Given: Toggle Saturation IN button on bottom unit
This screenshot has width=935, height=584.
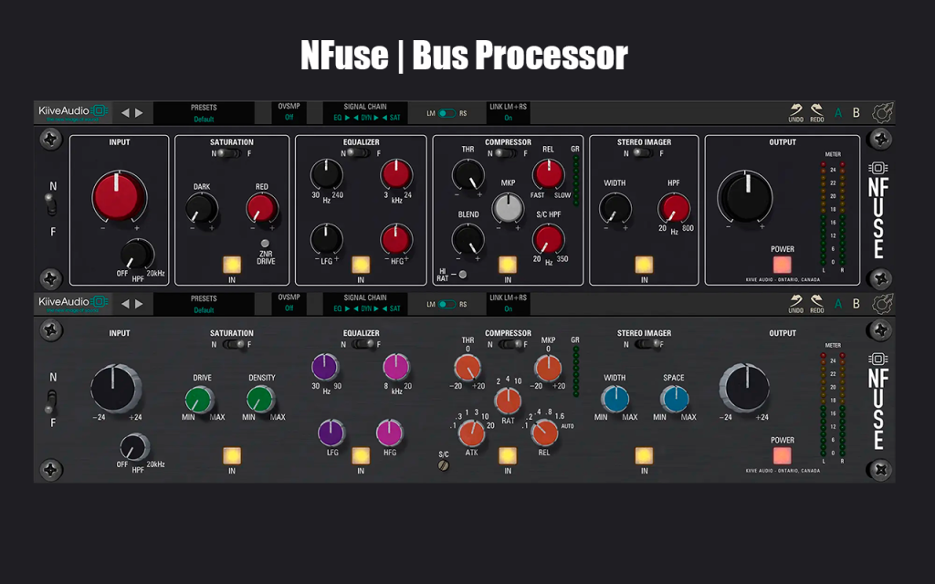Looking at the screenshot, I should tap(232, 456).
